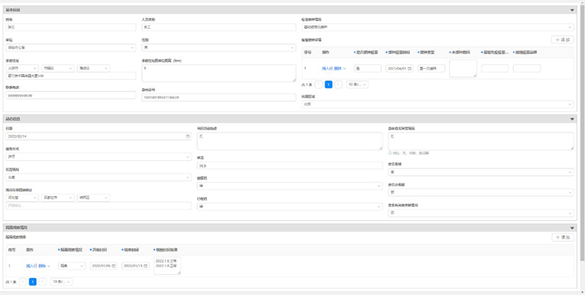Open more-actions chevron beside 删除 in quarantine row
Screen dimensions: 585x295
pyautogui.click(x=49, y=266)
